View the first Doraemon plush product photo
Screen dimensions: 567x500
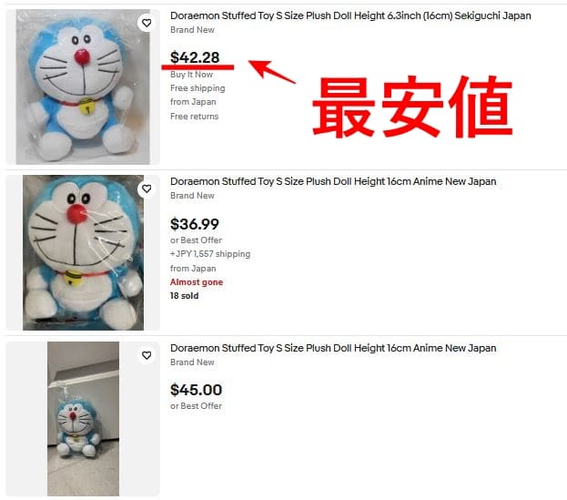pos(83,87)
